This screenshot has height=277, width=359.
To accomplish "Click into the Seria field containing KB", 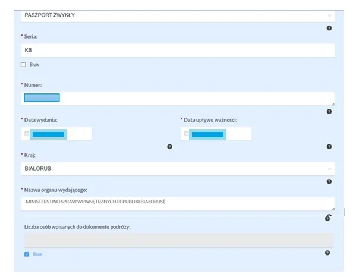I will [178, 50].
